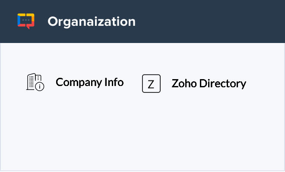Select the Zoho Directory Z icon
This screenshot has width=285, height=172.
151,83
